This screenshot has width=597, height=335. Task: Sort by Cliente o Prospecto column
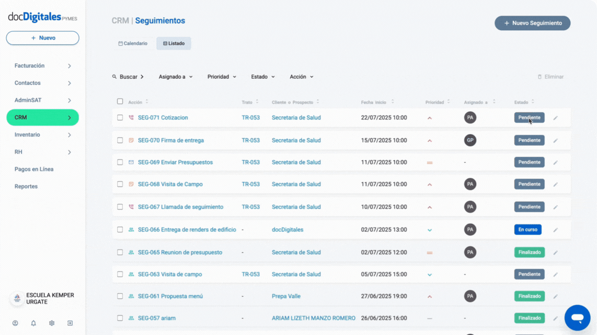click(x=295, y=102)
